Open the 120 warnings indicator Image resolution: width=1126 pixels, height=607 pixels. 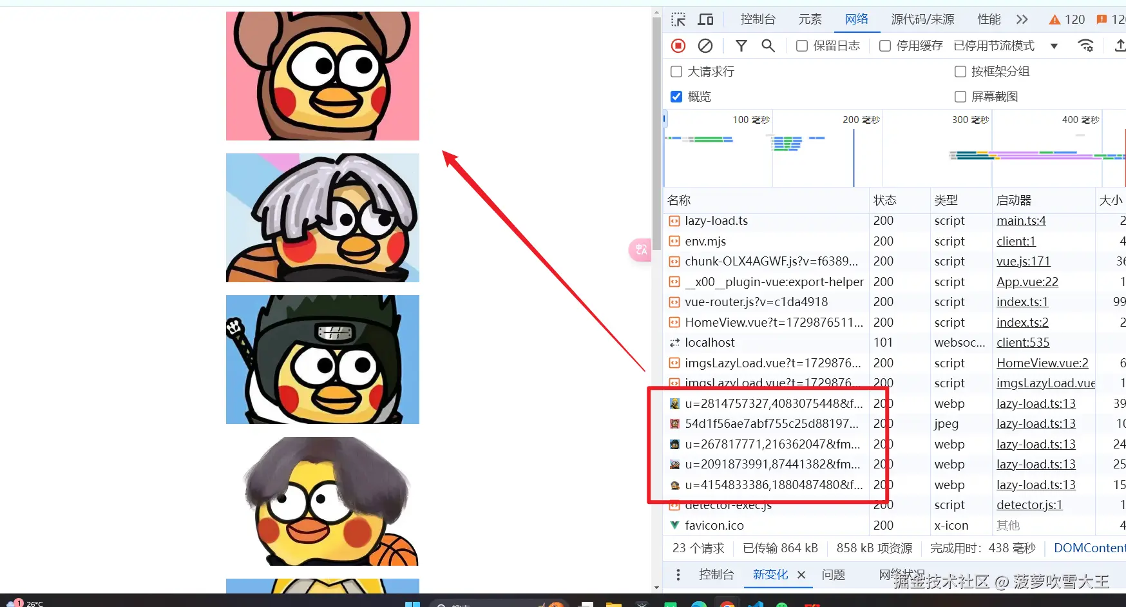pyautogui.click(x=1066, y=19)
